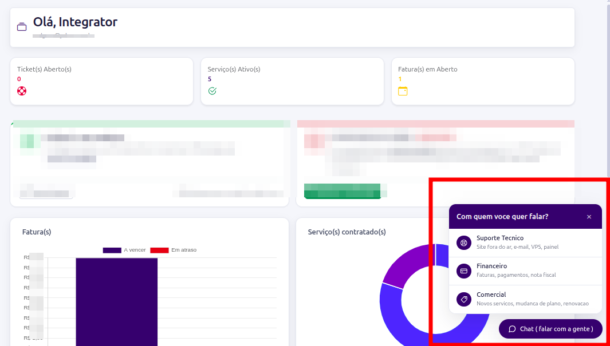
Task: Toggle the A vencer legend swatch
Action: coord(112,250)
